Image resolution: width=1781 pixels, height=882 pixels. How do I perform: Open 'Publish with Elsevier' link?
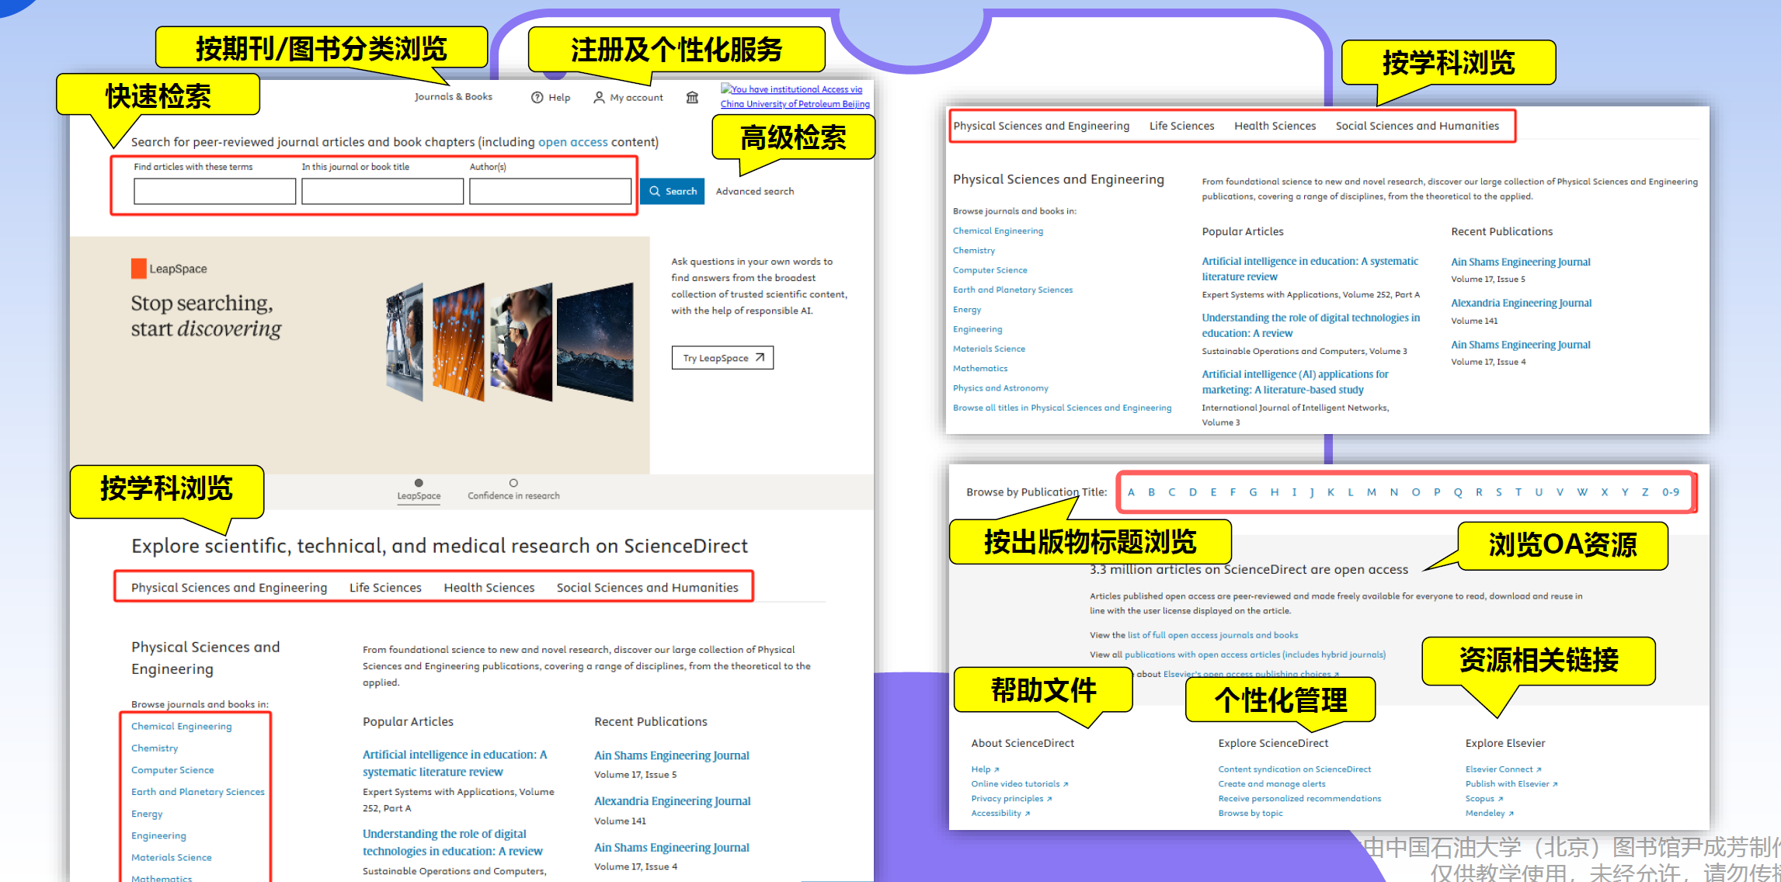(1511, 784)
